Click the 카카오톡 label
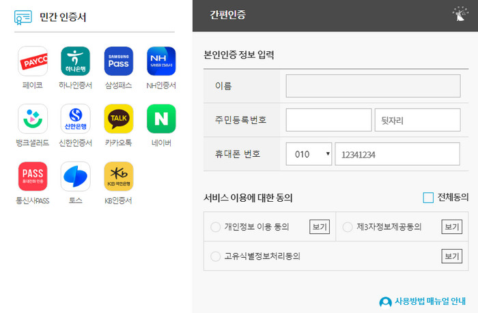The height and width of the screenshot is (313, 478). click(119, 143)
